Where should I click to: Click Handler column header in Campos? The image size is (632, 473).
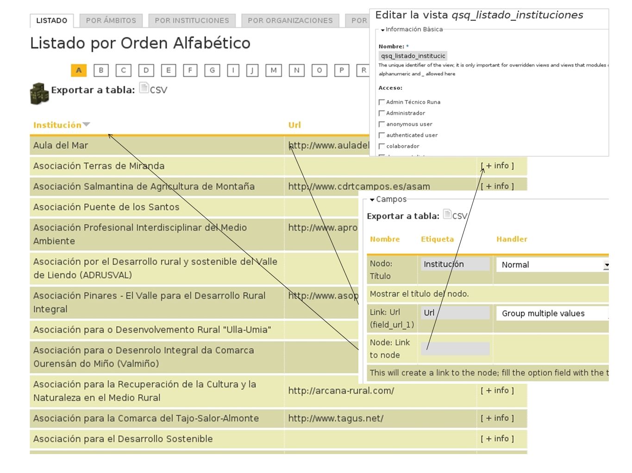512,239
